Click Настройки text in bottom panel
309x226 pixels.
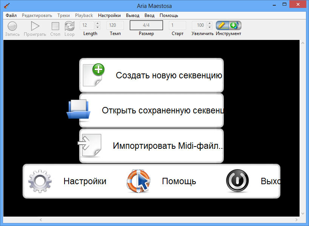pos(85,181)
